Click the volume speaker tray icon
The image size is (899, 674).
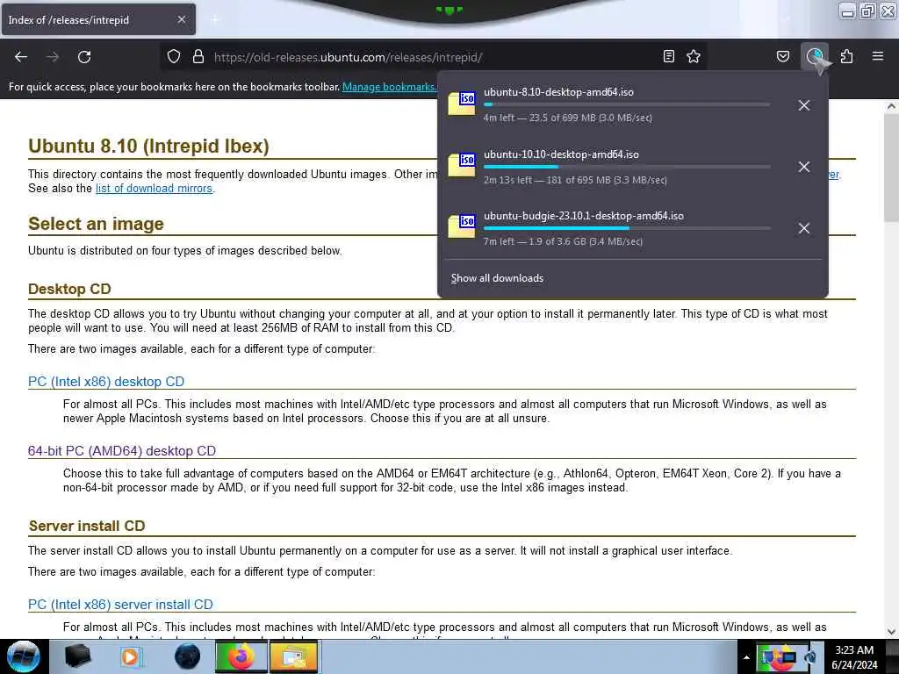(x=810, y=657)
